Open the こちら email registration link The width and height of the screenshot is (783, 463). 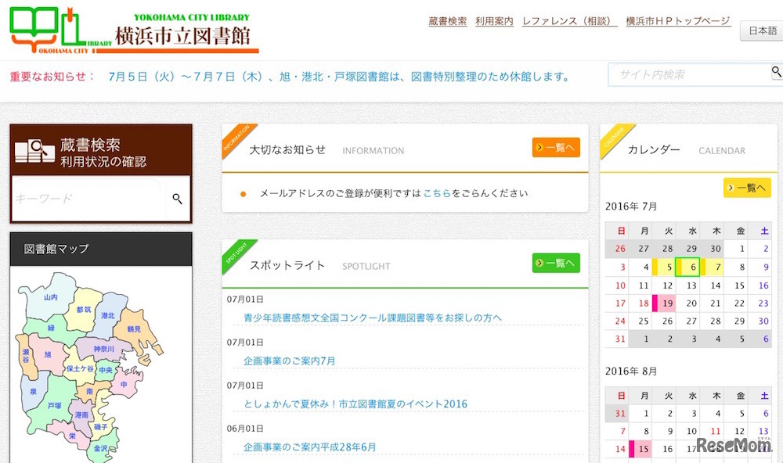(x=436, y=193)
